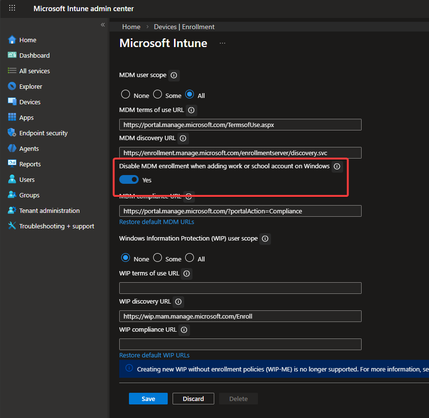
Task: Show info for MDM terms of use URL
Action: coord(191,110)
